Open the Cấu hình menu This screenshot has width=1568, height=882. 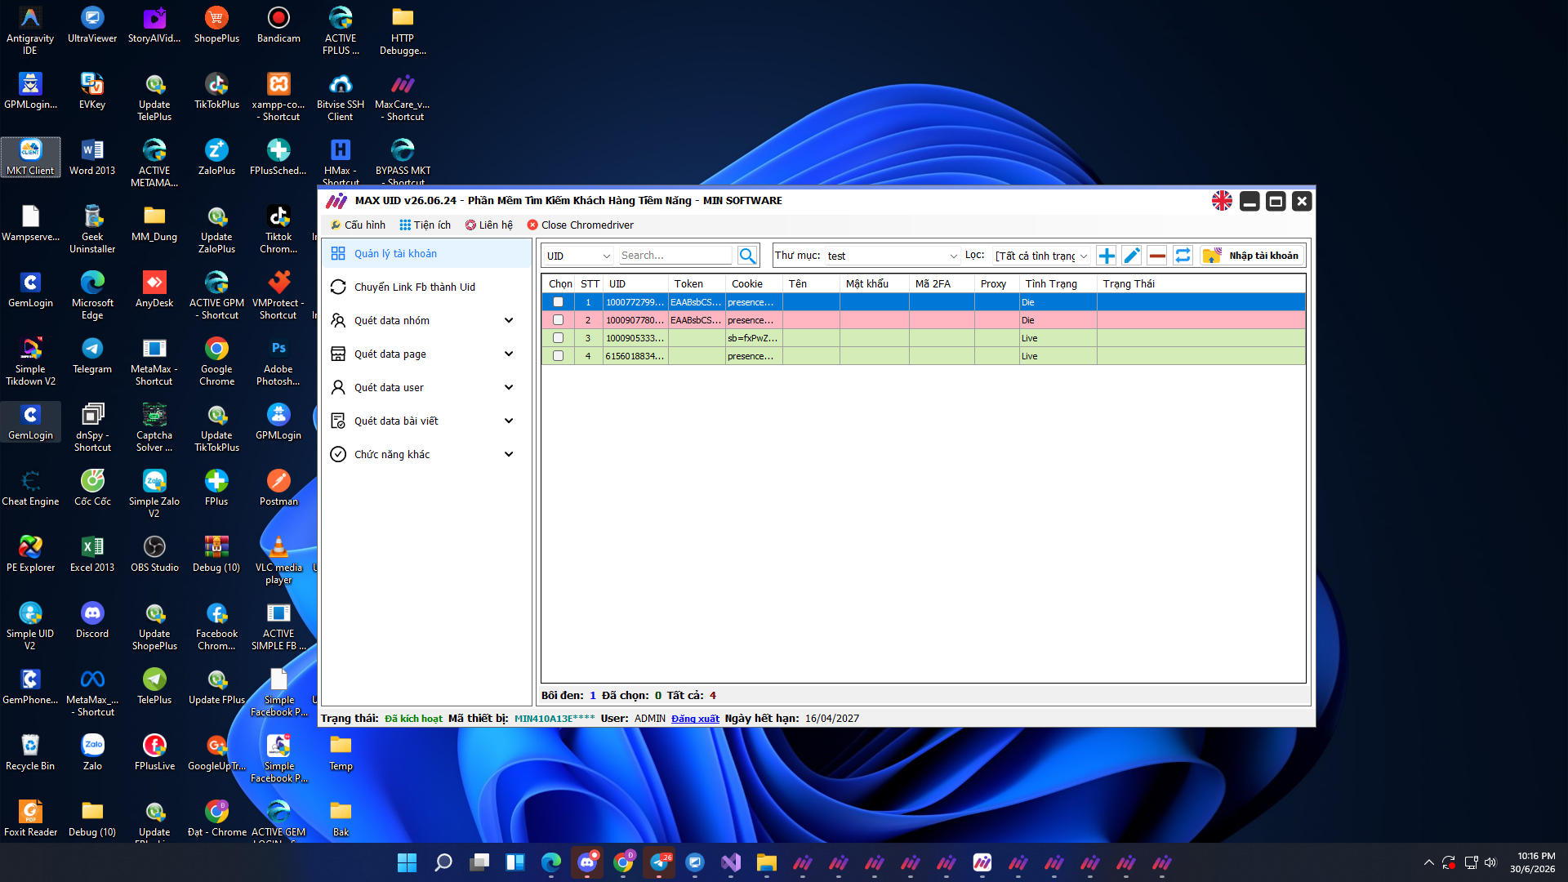click(358, 225)
